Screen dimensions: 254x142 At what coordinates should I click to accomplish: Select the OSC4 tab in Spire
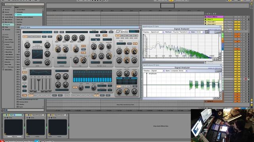(x=38, y=37)
